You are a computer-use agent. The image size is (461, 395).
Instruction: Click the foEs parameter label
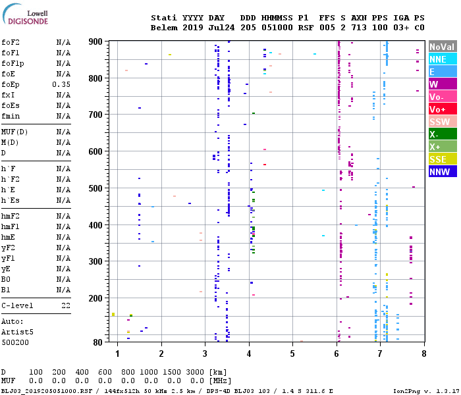tap(11, 105)
